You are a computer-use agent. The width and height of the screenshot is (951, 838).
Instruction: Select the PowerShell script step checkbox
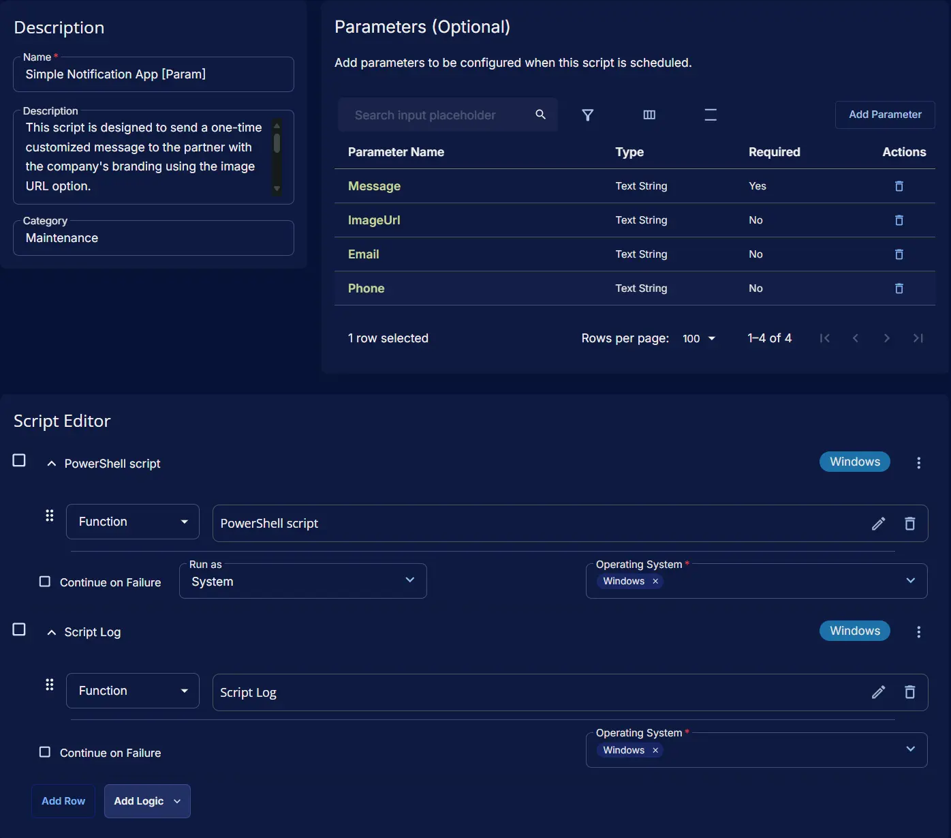coord(19,460)
